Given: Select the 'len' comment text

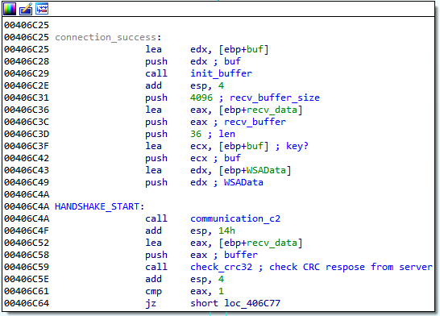Looking at the screenshot, I should tap(226, 134).
